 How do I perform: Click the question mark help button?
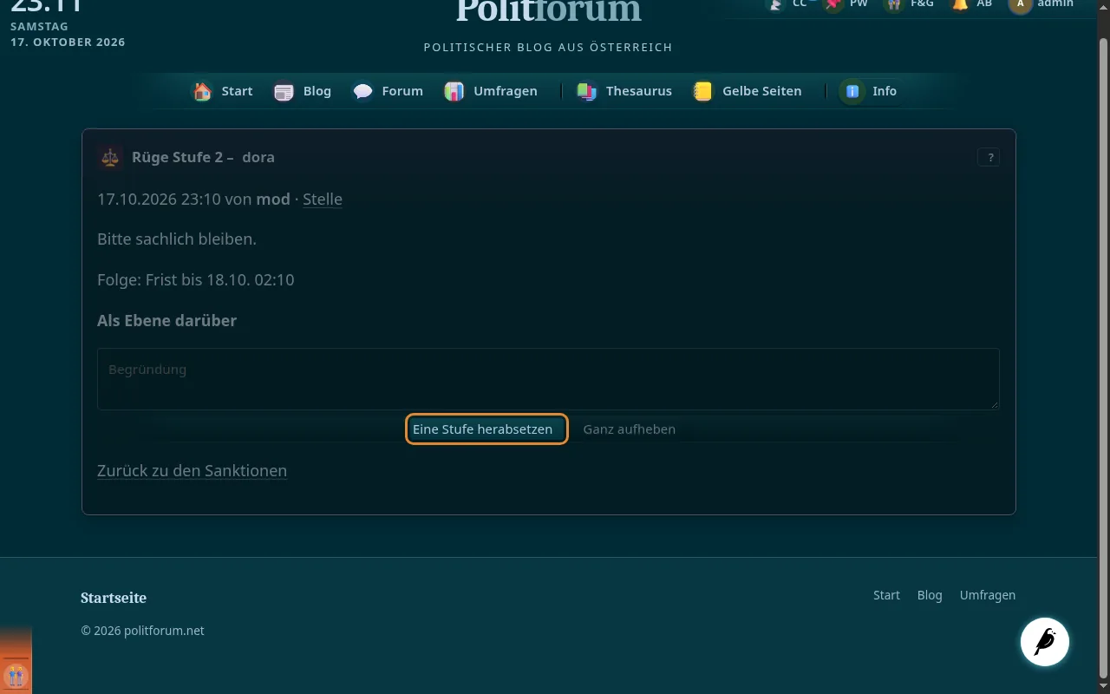(989, 157)
